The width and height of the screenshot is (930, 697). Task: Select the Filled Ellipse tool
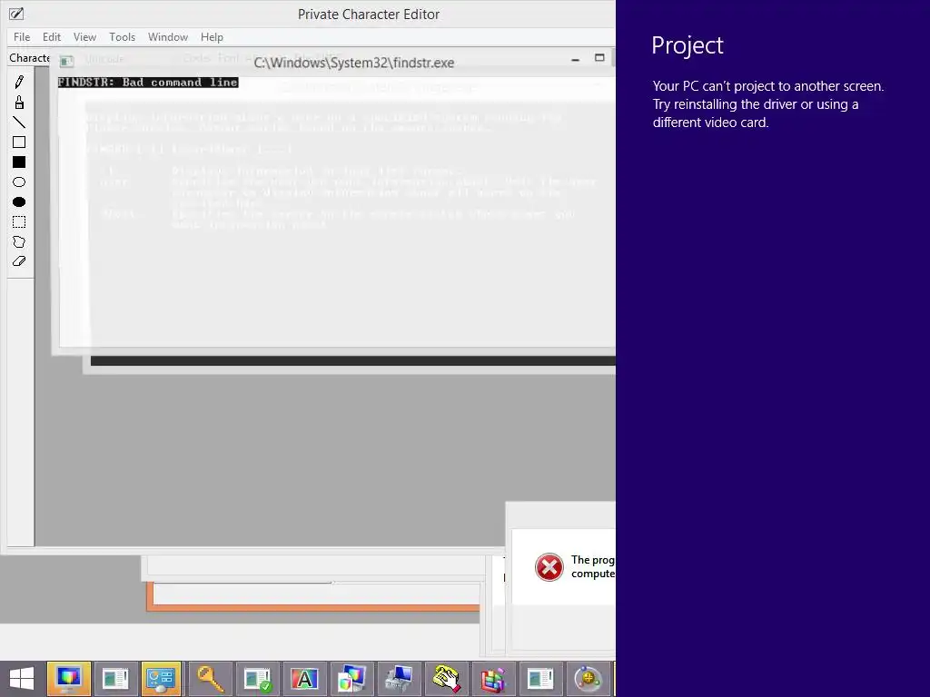point(19,202)
